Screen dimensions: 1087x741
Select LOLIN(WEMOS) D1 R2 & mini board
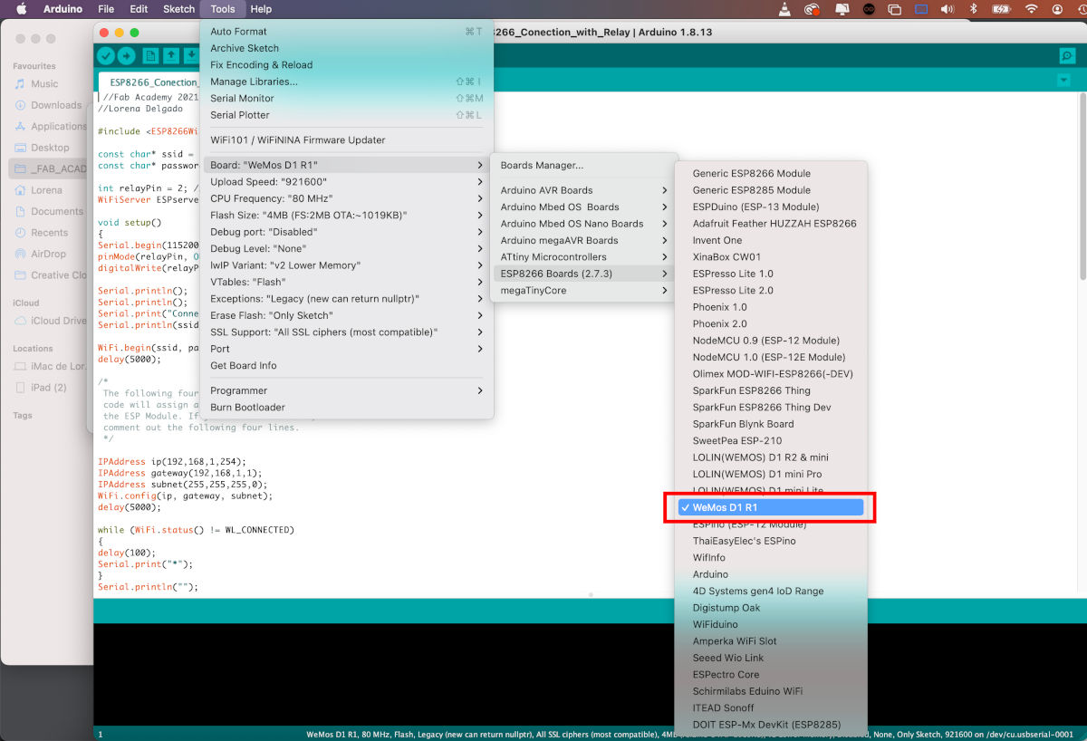[x=770, y=457]
